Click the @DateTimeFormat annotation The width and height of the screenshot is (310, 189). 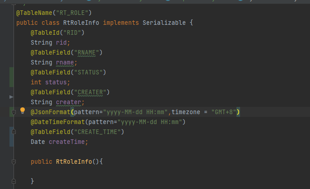(58, 122)
